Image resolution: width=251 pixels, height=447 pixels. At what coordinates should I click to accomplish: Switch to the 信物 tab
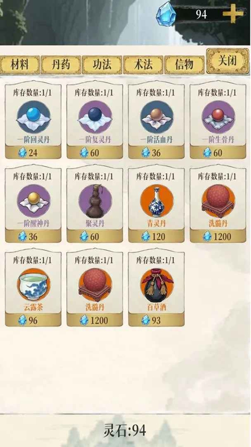(x=185, y=65)
